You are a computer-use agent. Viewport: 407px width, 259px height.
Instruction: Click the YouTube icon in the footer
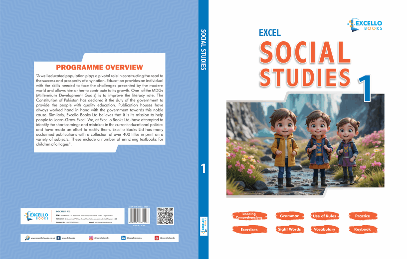(157, 238)
